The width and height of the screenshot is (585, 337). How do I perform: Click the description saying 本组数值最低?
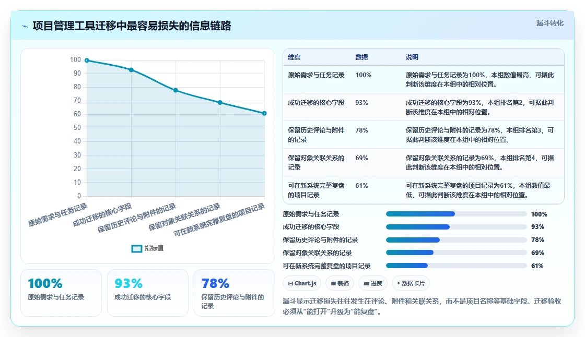(478, 190)
